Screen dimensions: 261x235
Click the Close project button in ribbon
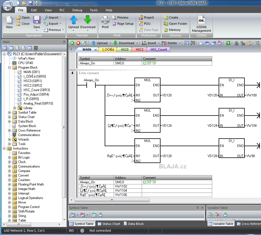pyautogui.click(x=23, y=24)
